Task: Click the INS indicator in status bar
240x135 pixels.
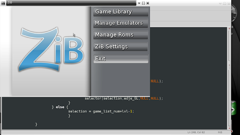Action: [220, 132]
